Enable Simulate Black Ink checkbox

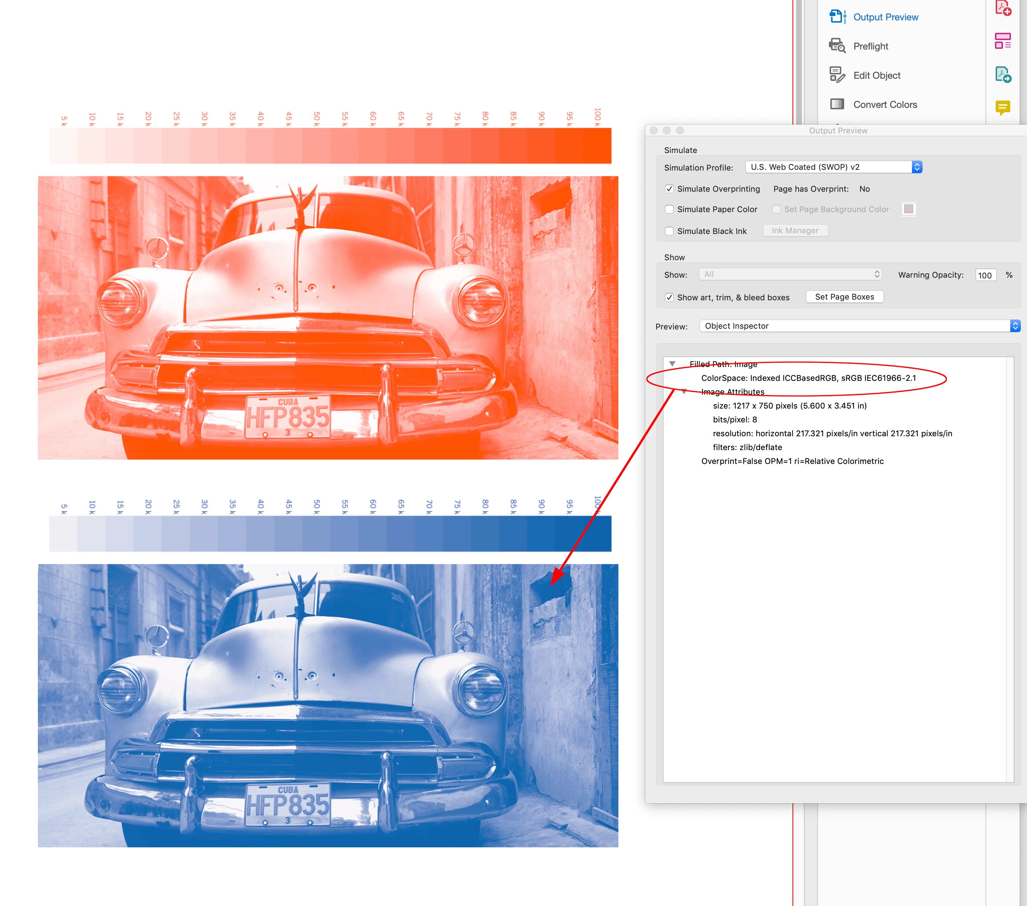pyautogui.click(x=669, y=231)
